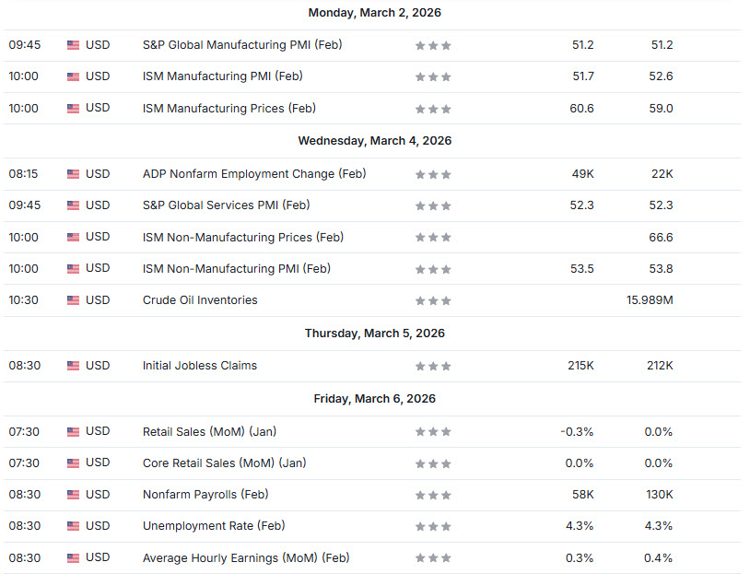Click the star rating for ISM Non-Manufacturing PMI
Viewport: 750px width, 574px height.
pos(433,270)
